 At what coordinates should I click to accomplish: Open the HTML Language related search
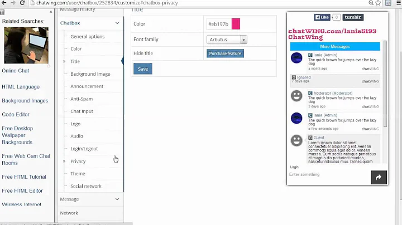[21, 87]
